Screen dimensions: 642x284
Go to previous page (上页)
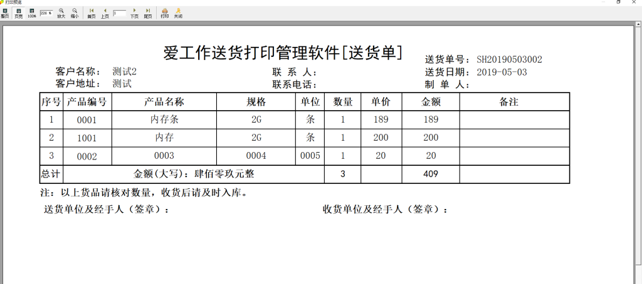(x=105, y=13)
